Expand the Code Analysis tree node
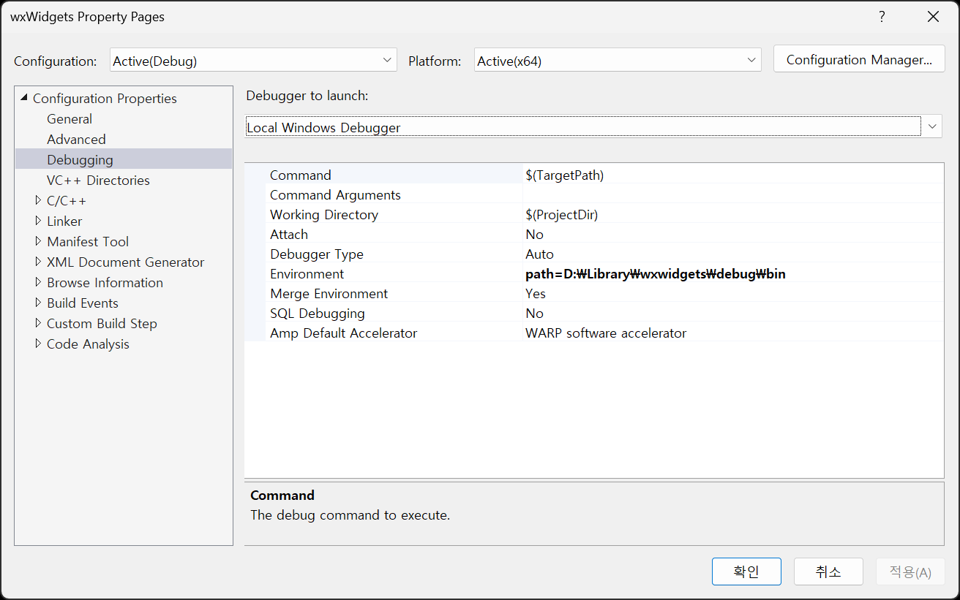This screenshot has height=600, width=960. click(x=38, y=343)
